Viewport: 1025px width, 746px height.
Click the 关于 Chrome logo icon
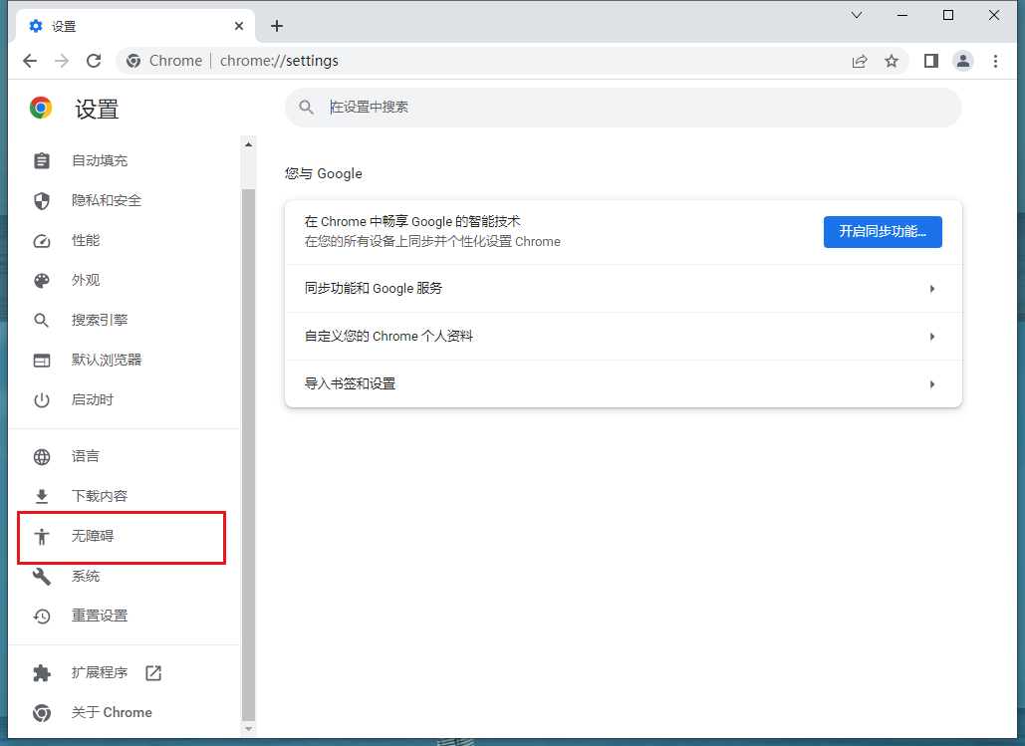(42, 713)
